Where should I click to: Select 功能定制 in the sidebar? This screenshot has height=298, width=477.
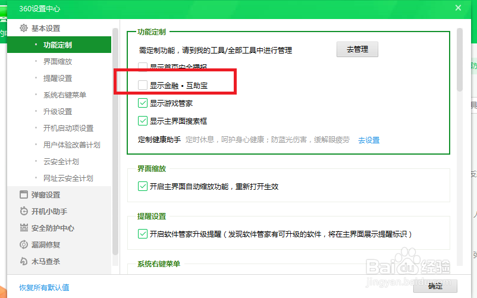[x=59, y=45]
